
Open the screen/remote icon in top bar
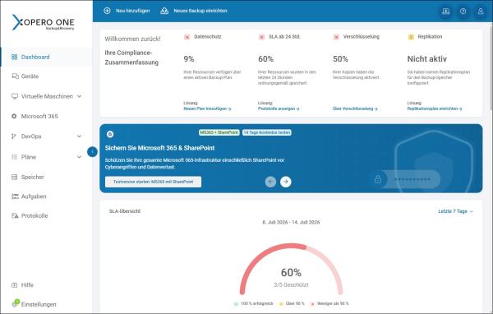point(446,12)
